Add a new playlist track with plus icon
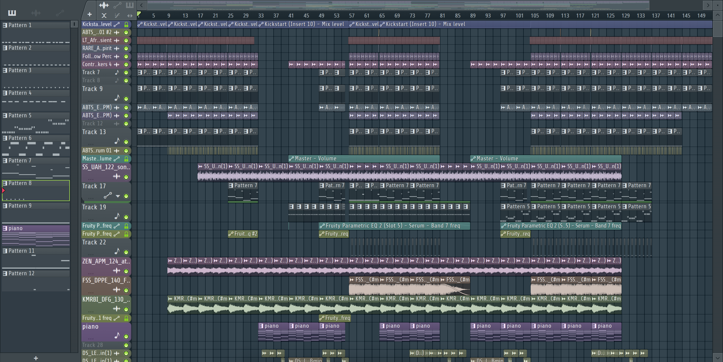The image size is (723, 362). [x=90, y=14]
